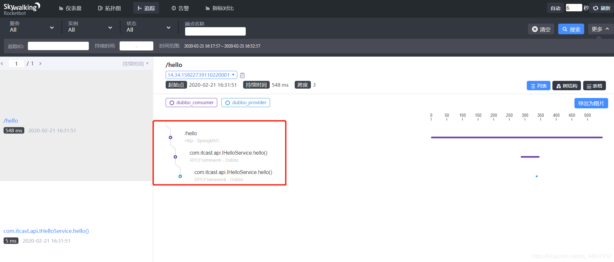Viewport: 614px width, 262px height.
Task: Click the page number input box
Action: [16, 63]
